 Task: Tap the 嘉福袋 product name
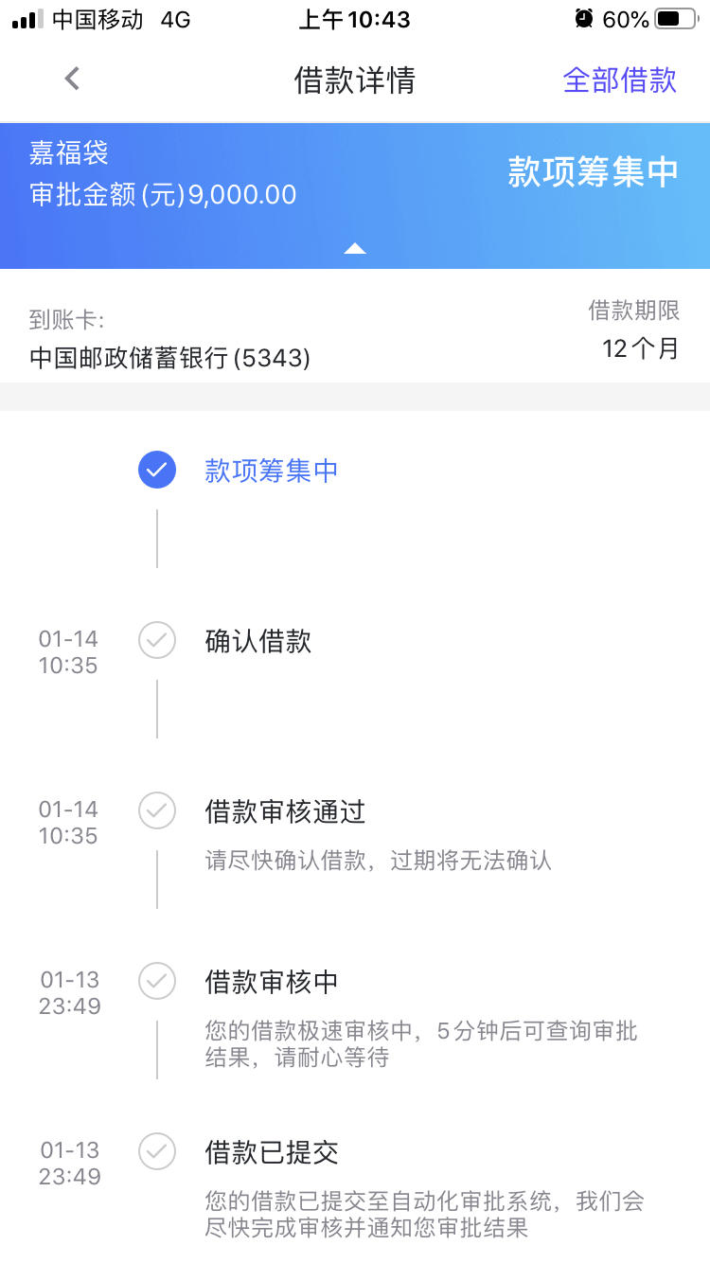pyautogui.click(x=69, y=152)
